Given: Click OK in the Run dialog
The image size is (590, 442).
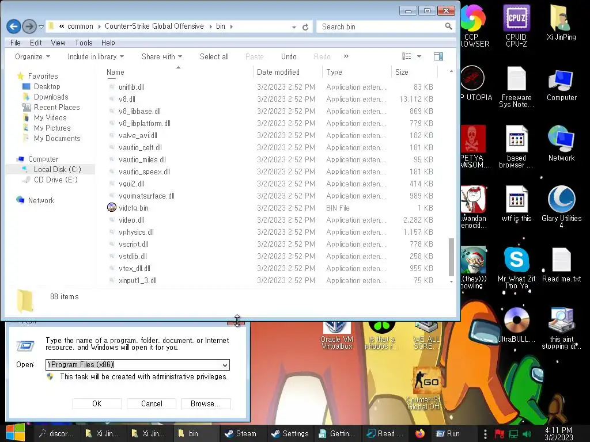Looking at the screenshot, I should (x=97, y=403).
